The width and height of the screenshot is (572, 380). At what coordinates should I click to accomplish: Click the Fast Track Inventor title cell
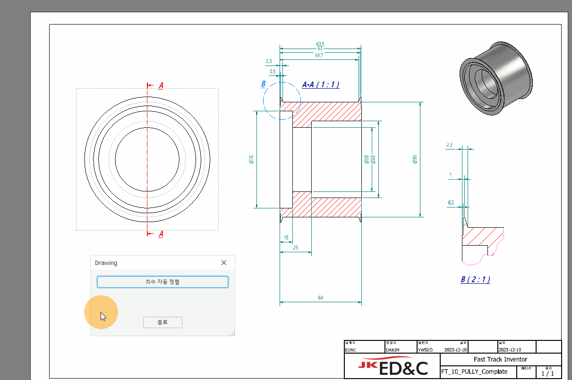(500, 359)
